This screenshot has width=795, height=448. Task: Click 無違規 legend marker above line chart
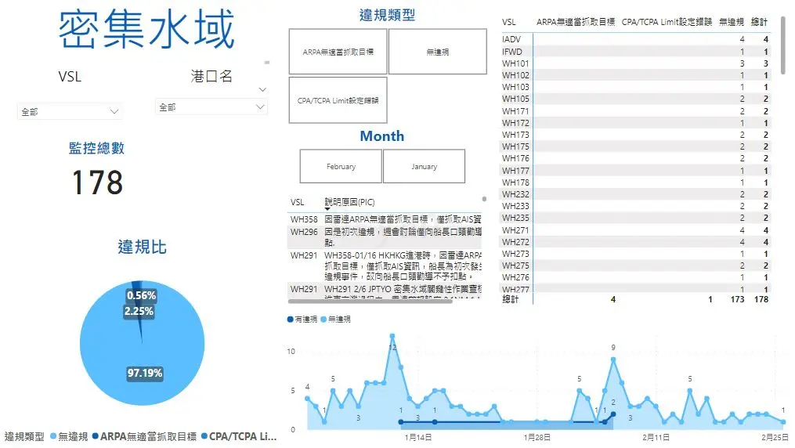click(323, 320)
